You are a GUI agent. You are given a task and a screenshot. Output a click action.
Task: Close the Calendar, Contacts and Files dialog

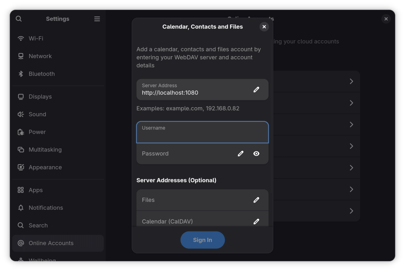tap(264, 27)
